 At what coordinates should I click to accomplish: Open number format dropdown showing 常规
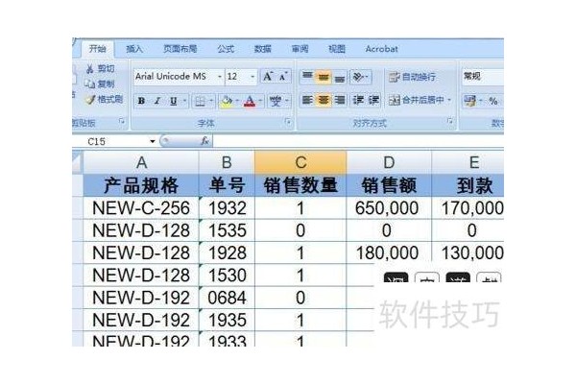coord(482,77)
